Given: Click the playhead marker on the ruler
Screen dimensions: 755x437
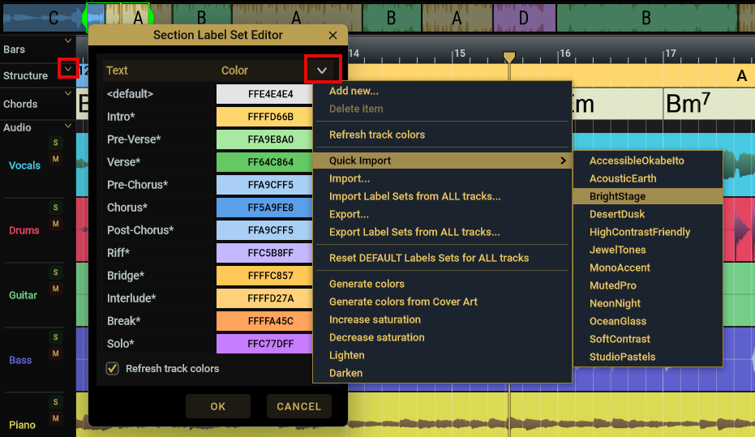Looking at the screenshot, I should click(509, 58).
